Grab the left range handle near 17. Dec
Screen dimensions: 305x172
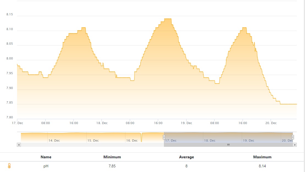(164, 137)
